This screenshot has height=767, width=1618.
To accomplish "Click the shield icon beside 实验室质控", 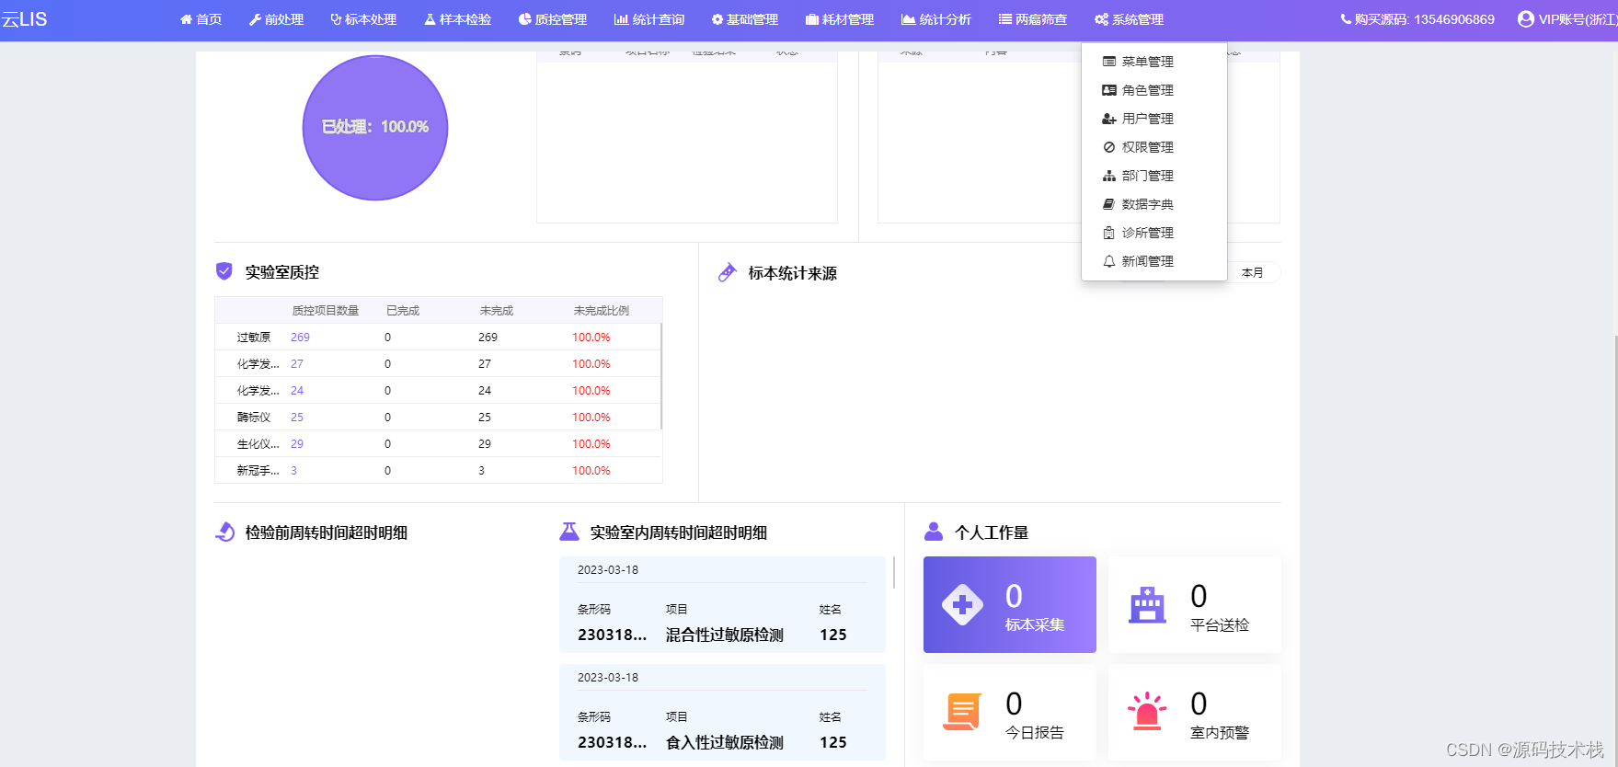I will (224, 271).
